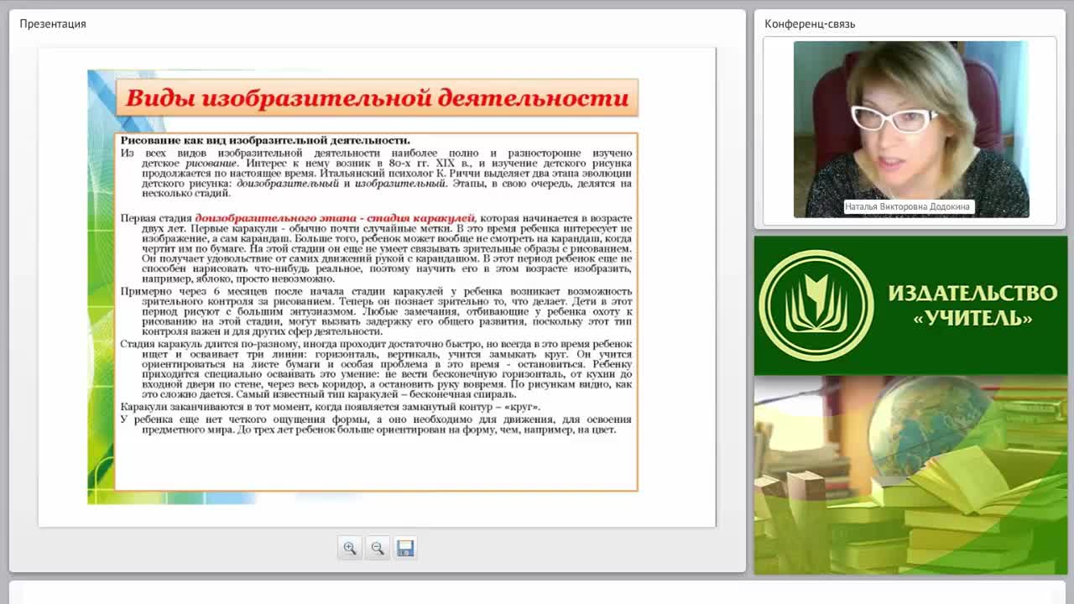1074x604 pixels.
Task: Click the paragraph starting Примерно через 6 месяцев
Action: pyautogui.click(x=376, y=311)
